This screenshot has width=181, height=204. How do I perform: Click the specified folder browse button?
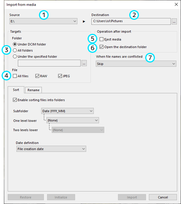click(x=84, y=63)
